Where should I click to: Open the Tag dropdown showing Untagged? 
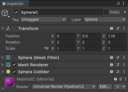pos(44,20)
